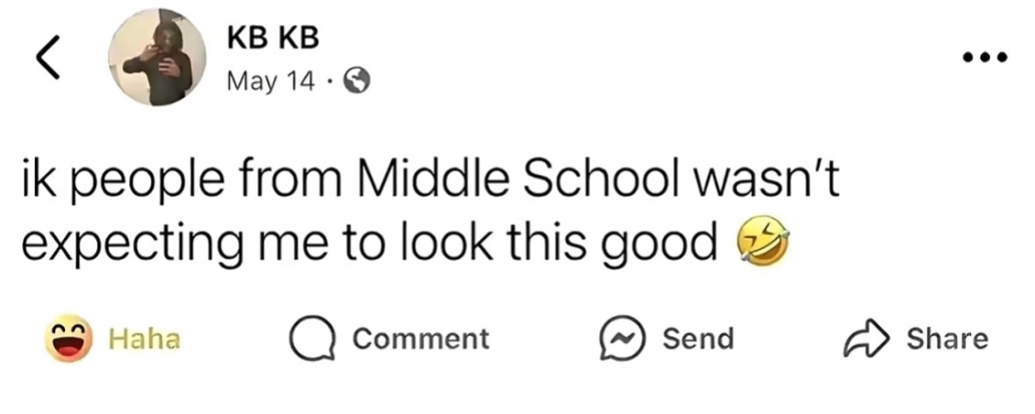Image resolution: width=1035 pixels, height=414 pixels.
Task: Click the Comment text label
Action: (x=420, y=339)
